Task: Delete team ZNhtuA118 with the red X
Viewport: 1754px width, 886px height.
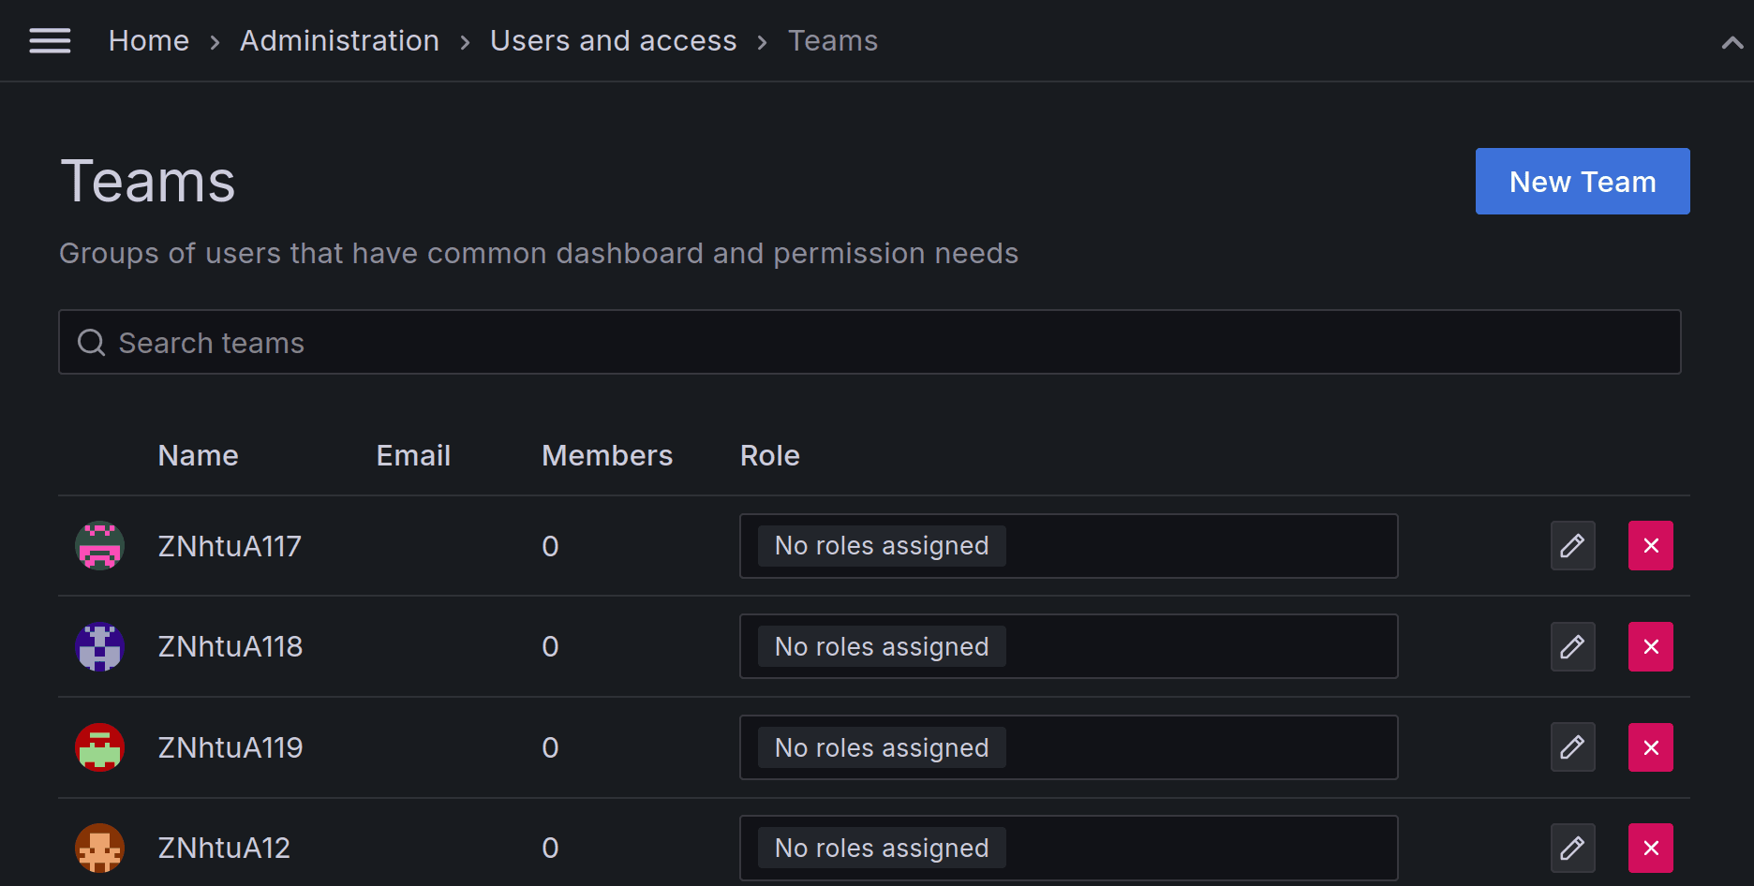Action: (x=1650, y=646)
